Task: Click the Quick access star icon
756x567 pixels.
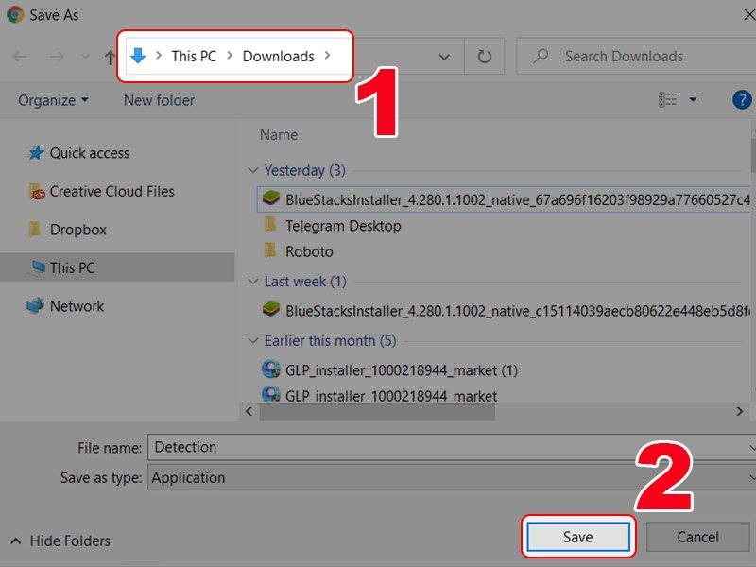Action: coord(36,153)
